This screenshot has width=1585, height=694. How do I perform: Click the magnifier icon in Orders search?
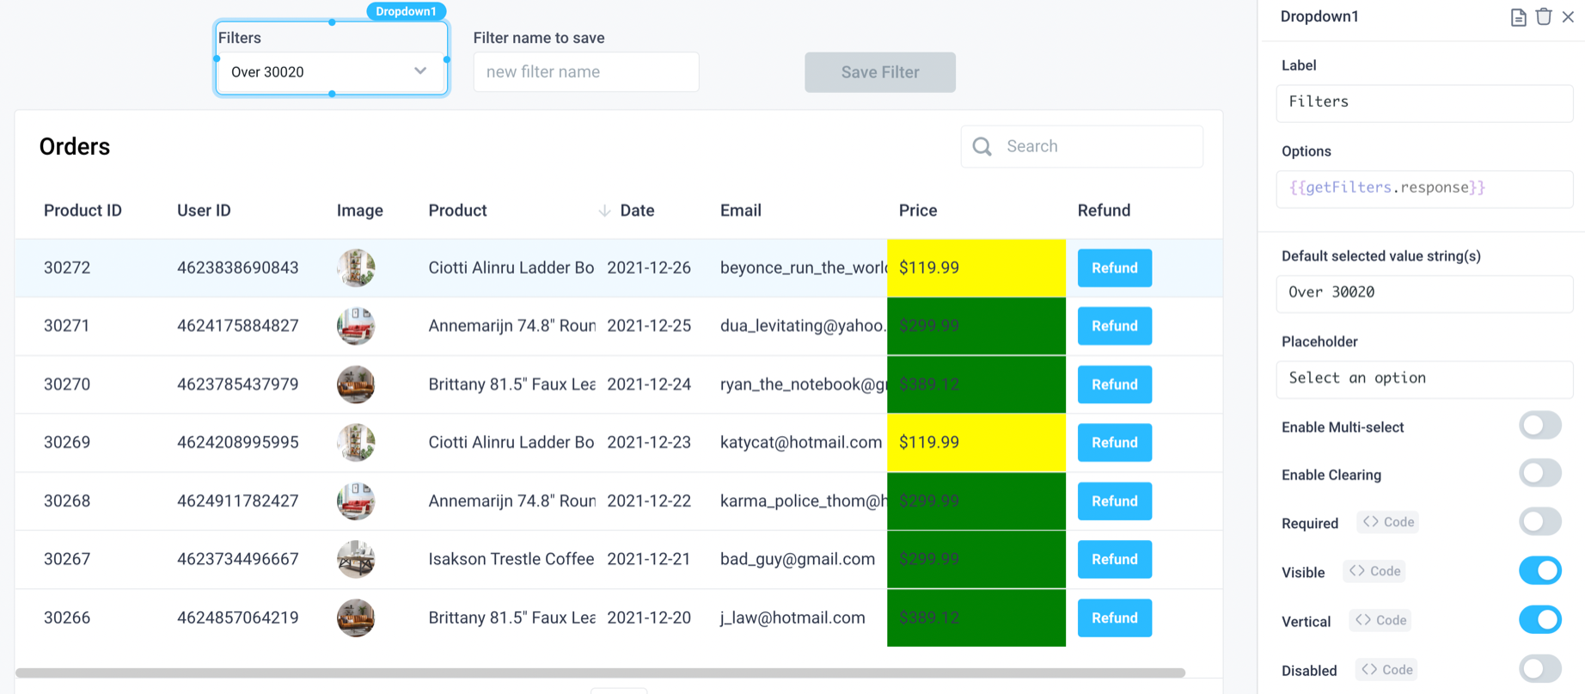982,146
